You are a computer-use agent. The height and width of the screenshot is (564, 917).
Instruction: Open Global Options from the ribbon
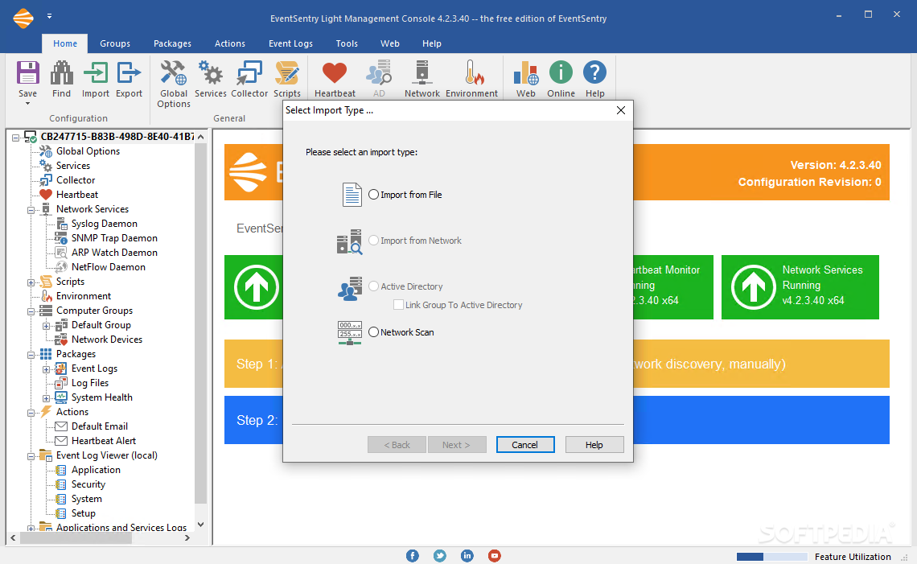(174, 73)
